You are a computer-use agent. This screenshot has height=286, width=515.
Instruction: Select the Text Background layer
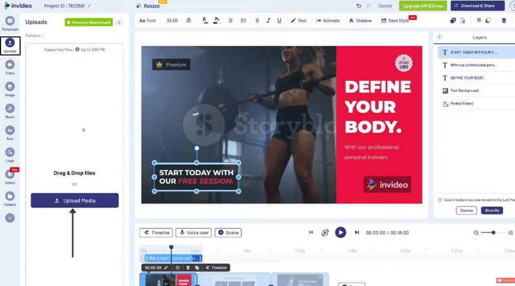click(x=476, y=91)
